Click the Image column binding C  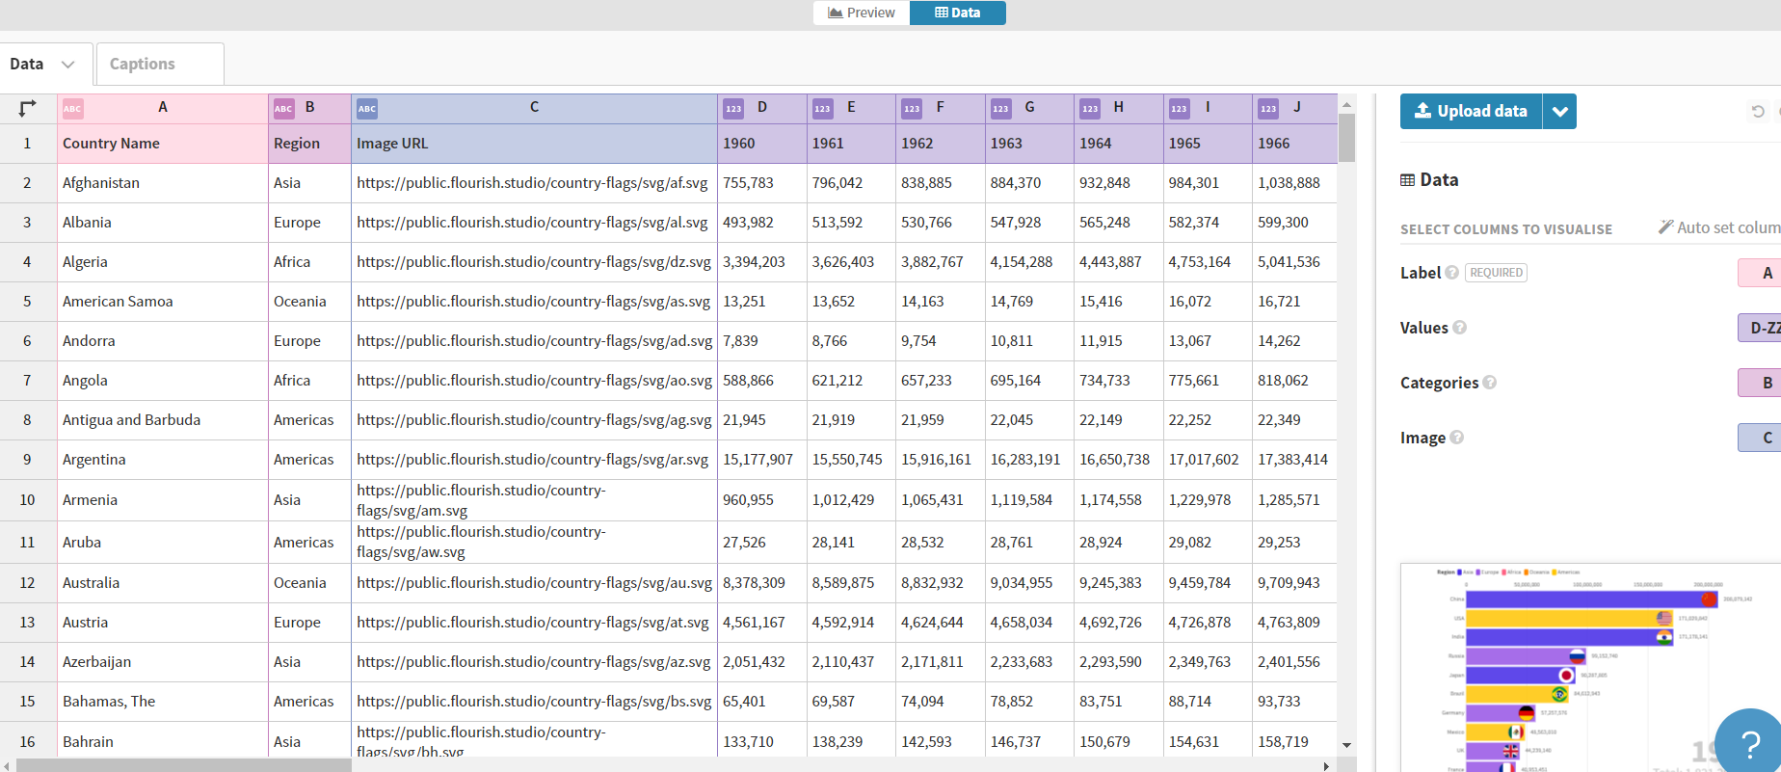[x=1762, y=438]
